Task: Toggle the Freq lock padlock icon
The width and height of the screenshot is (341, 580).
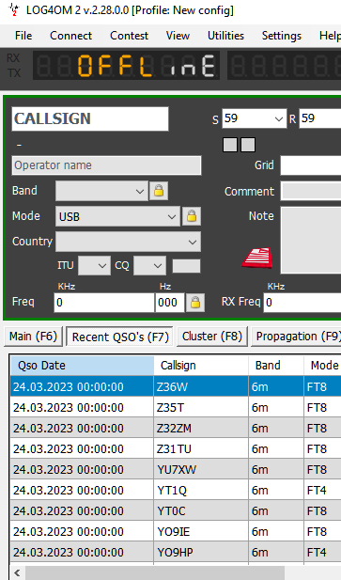Action: pos(195,303)
